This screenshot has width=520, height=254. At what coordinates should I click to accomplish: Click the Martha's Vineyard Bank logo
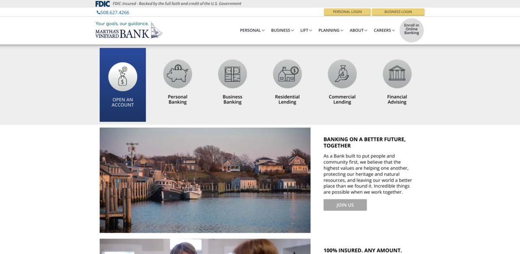tap(129, 30)
